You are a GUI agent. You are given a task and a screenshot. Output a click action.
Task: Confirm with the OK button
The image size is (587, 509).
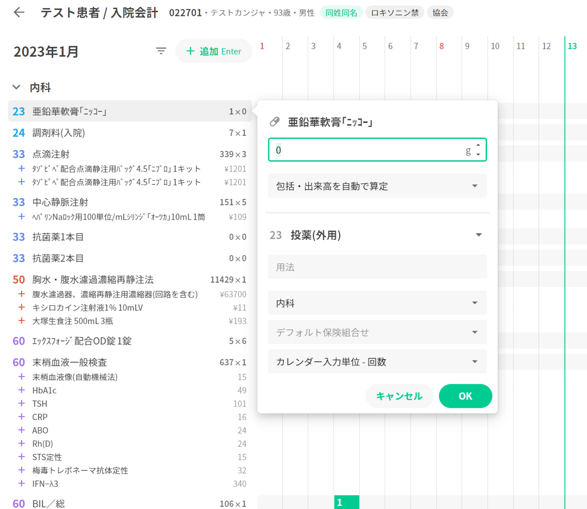(465, 396)
